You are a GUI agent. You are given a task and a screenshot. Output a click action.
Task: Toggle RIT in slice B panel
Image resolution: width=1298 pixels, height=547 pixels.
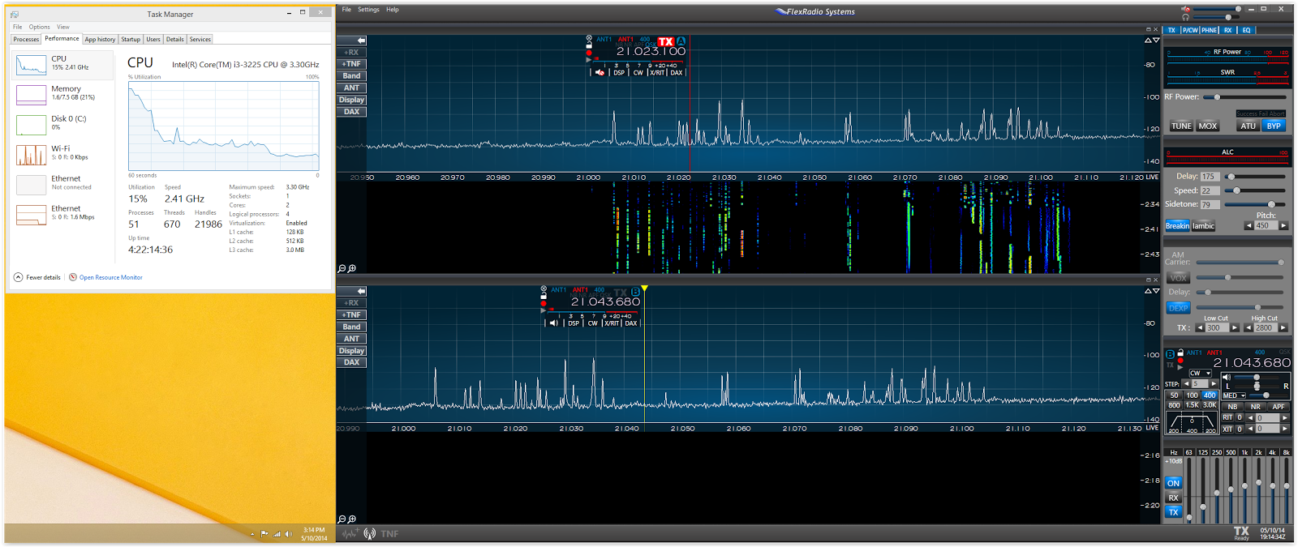point(1227,417)
